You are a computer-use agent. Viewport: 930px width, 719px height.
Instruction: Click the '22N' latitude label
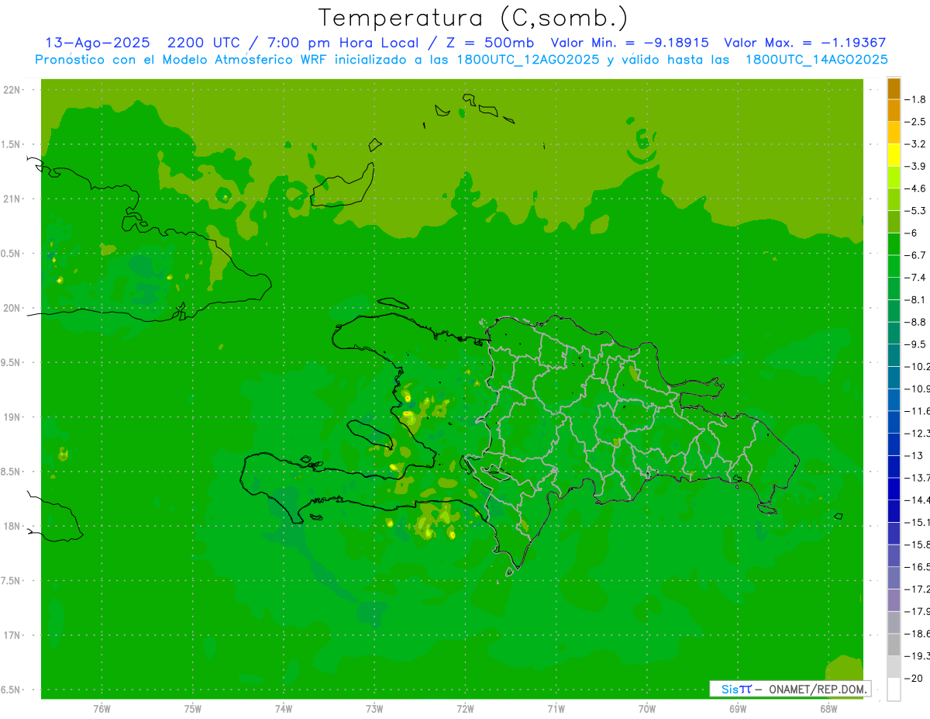coord(11,90)
